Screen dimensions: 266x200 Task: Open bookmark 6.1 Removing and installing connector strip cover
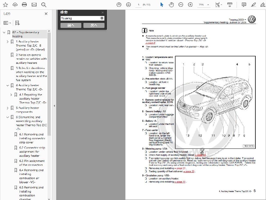coord(32,138)
